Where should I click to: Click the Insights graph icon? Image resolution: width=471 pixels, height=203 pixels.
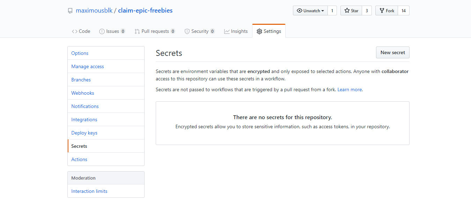[x=227, y=31]
